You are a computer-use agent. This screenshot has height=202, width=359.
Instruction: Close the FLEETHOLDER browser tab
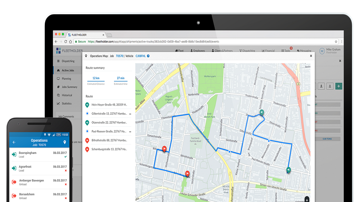coord(103,35)
